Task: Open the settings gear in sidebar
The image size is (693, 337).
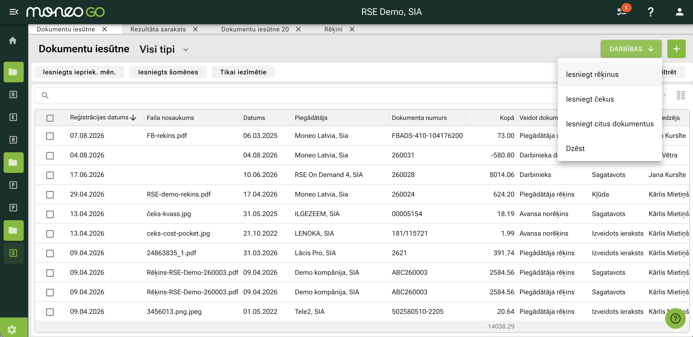Action: click(x=12, y=329)
